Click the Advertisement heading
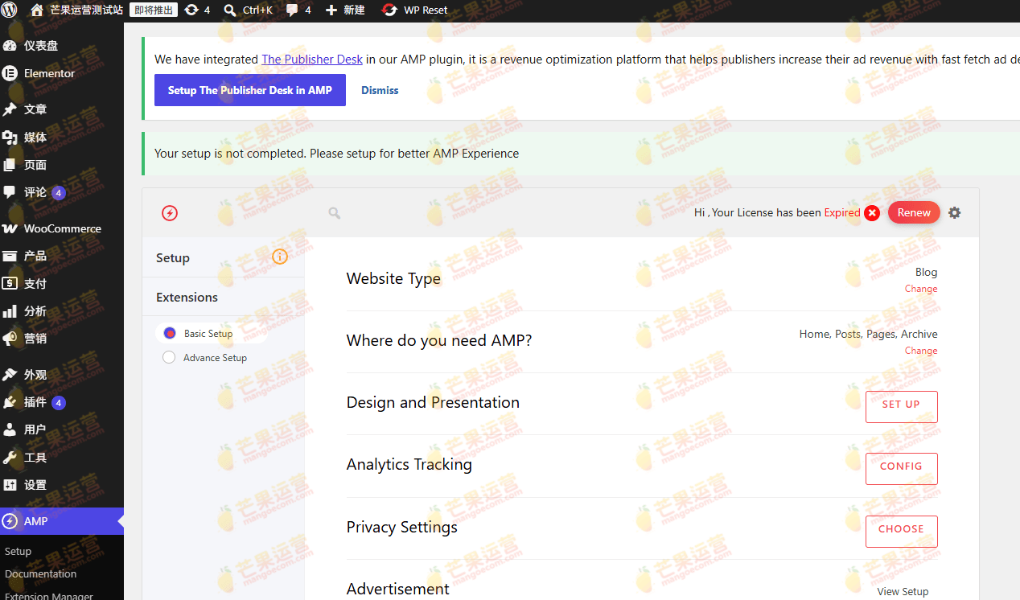The image size is (1020, 600). [398, 589]
